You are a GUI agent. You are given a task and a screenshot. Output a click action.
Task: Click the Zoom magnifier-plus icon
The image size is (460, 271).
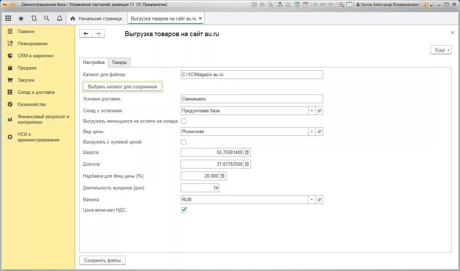coord(341,5)
